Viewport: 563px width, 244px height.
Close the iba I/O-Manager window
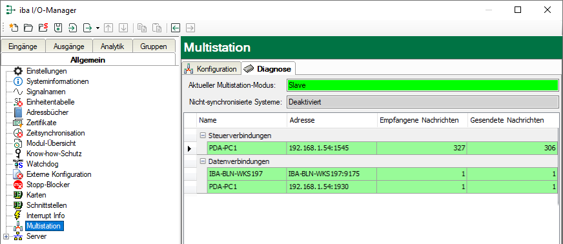click(x=548, y=10)
